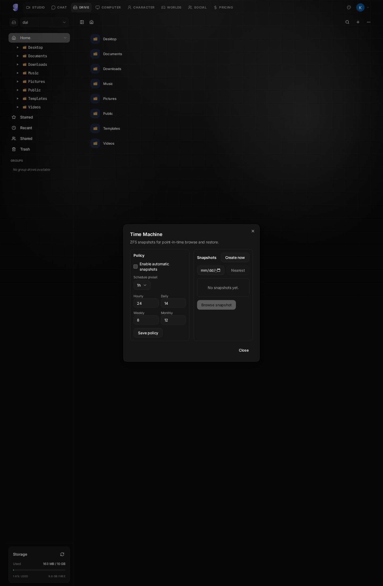Open Desktop folder icon in main list
The image size is (383, 586).
click(95, 39)
